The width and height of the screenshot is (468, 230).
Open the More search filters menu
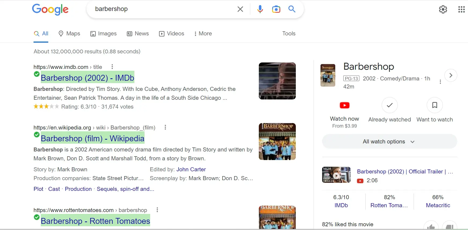(x=203, y=34)
